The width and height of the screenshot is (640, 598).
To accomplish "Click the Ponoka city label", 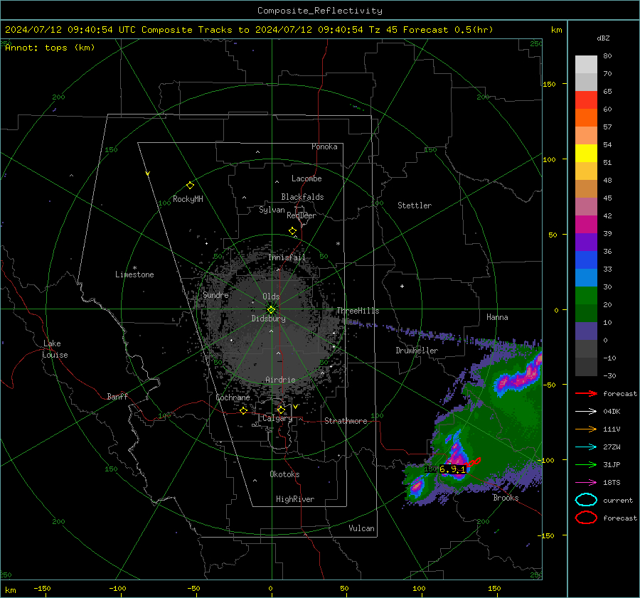I will 324,146.
